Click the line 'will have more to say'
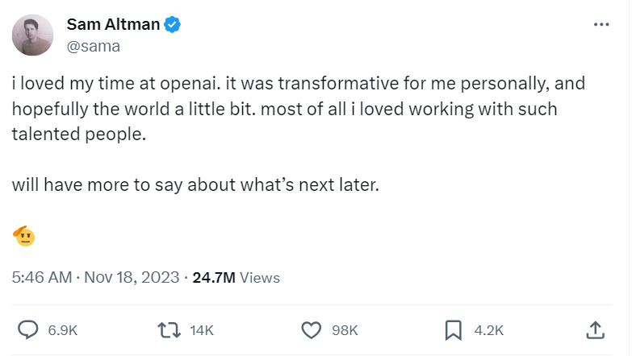 point(195,184)
